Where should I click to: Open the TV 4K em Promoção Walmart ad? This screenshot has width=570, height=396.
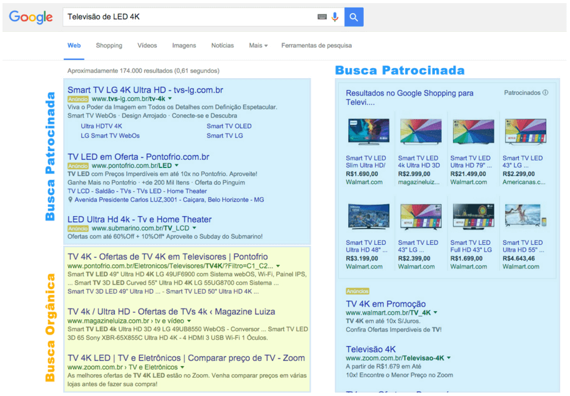[x=386, y=304]
